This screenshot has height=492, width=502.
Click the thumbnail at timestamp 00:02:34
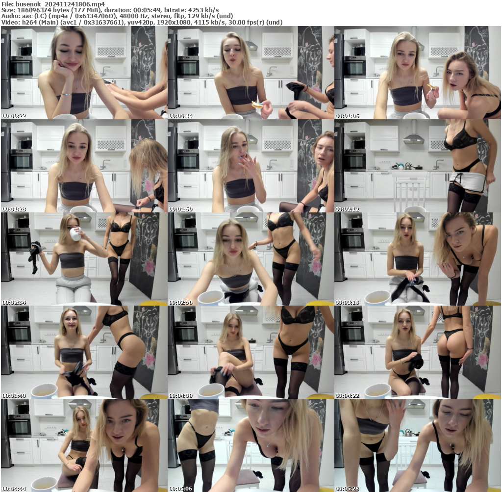[x=83, y=259]
